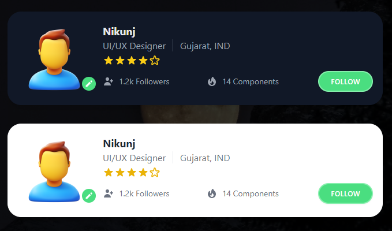Image resolution: width=392 pixels, height=231 pixels.
Task: Click the Nikunj name on white card
Action: point(119,144)
